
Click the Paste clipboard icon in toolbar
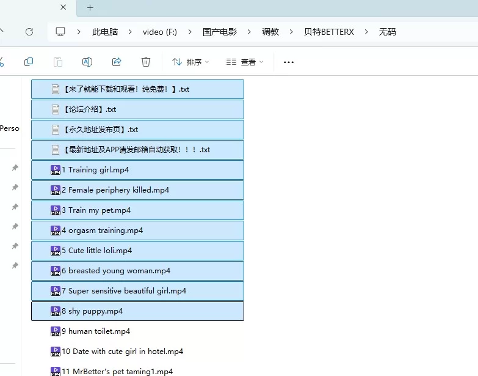pos(58,62)
